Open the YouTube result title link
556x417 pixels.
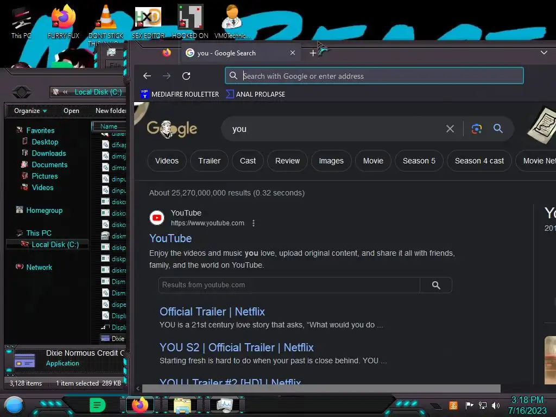click(x=170, y=239)
